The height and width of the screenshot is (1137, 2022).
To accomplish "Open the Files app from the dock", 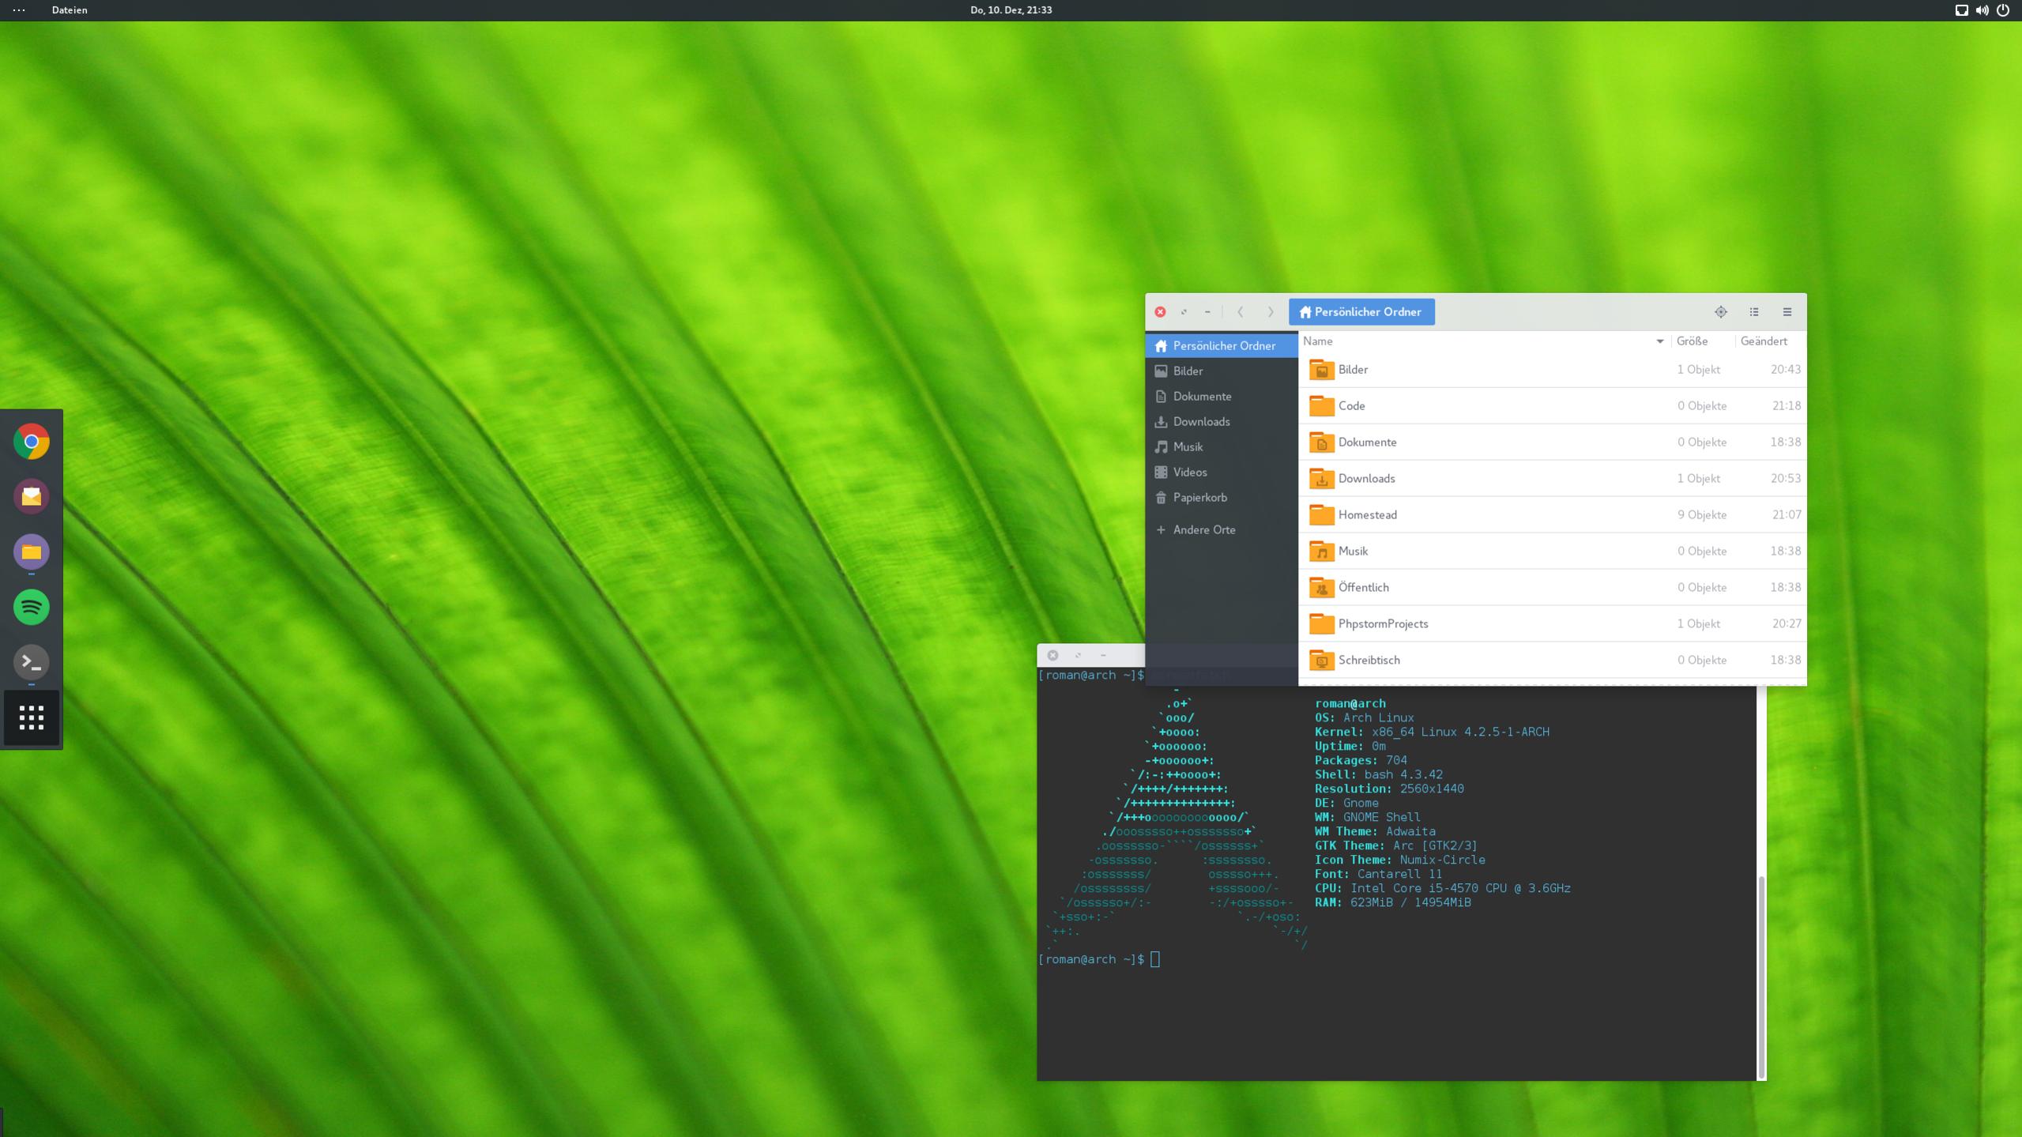I will pyautogui.click(x=32, y=552).
